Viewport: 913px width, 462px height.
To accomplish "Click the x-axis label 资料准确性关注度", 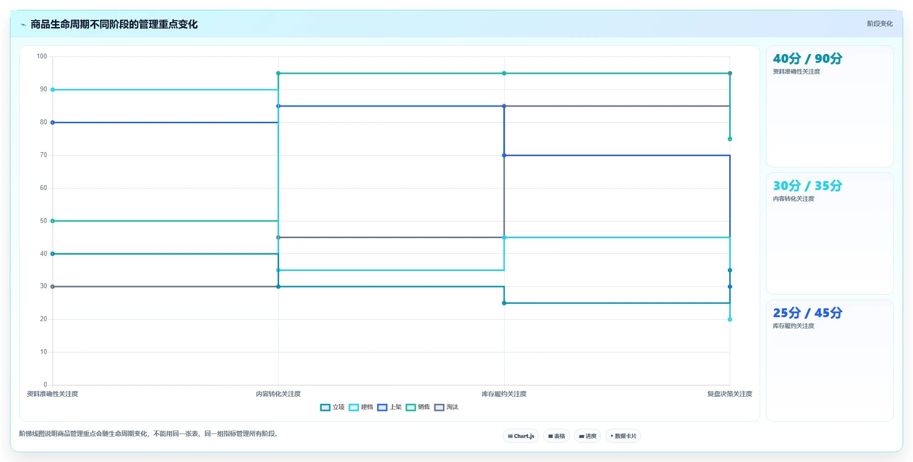I will point(53,394).
